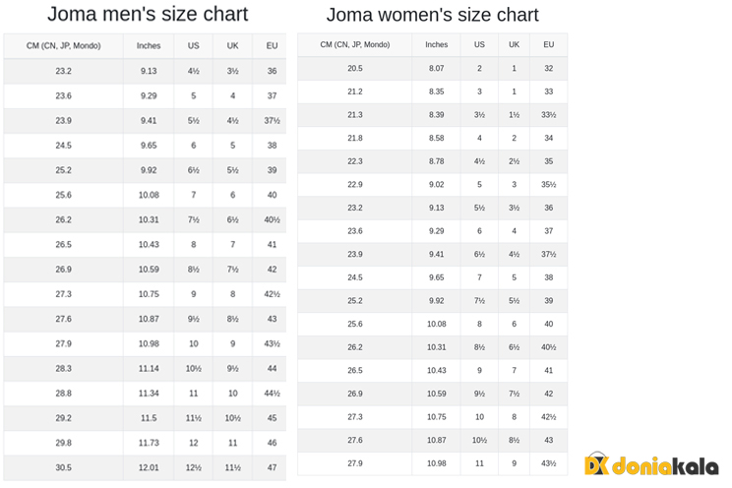Image resolution: width=732 pixels, height=488 pixels.
Task: Click the 20.5 CM cell in women's chart
Action: (355, 69)
